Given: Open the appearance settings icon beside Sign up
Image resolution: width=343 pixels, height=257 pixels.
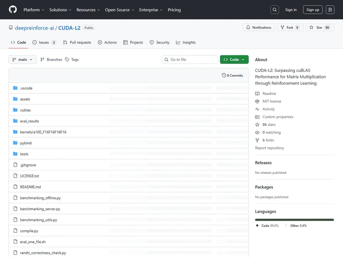Looking at the screenshot, I should tap(330, 10).
